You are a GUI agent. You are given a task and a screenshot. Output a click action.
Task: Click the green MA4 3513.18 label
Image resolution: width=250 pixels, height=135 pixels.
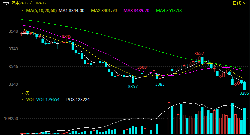(x=169, y=11)
